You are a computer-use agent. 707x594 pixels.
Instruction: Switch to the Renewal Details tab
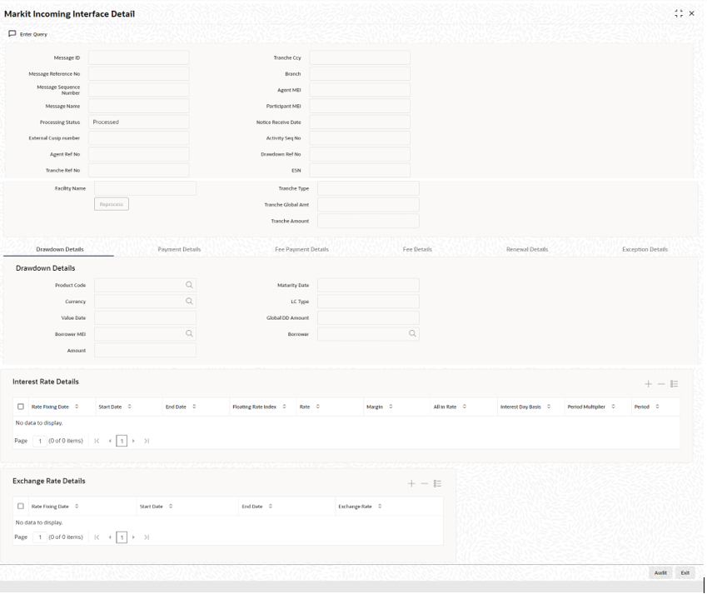527,249
